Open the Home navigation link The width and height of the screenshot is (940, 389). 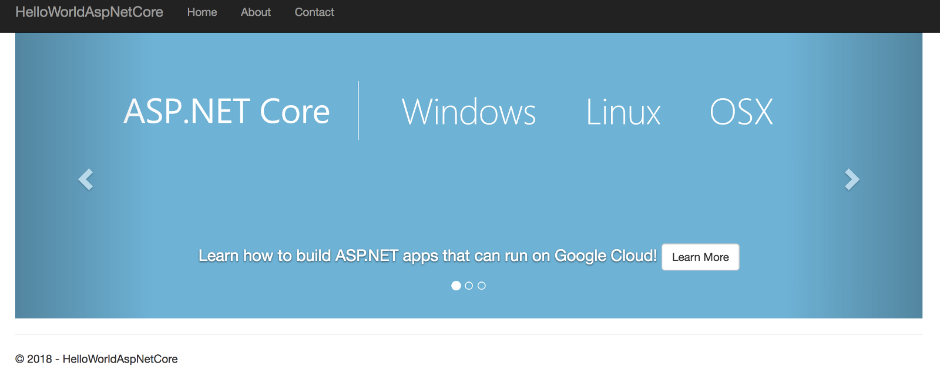[202, 12]
